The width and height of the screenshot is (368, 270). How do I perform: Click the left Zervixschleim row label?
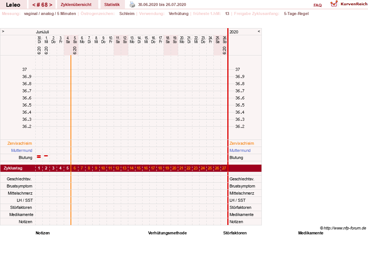[20, 143]
